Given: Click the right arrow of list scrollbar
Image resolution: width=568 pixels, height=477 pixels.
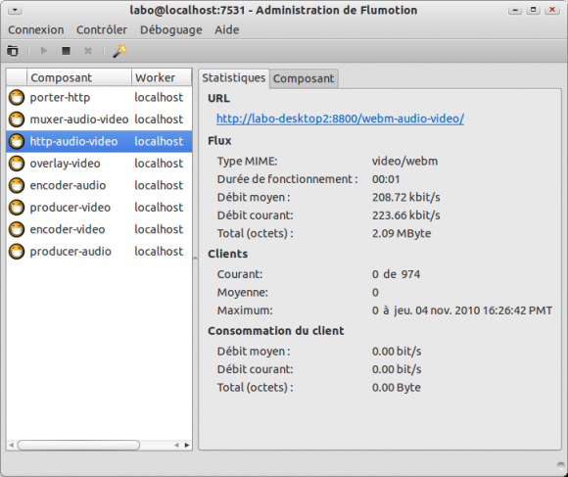Looking at the screenshot, I should coord(187,445).
